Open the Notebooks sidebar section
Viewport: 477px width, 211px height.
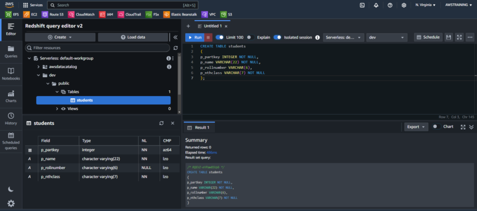pyautogui.click(x=11, y=74)
